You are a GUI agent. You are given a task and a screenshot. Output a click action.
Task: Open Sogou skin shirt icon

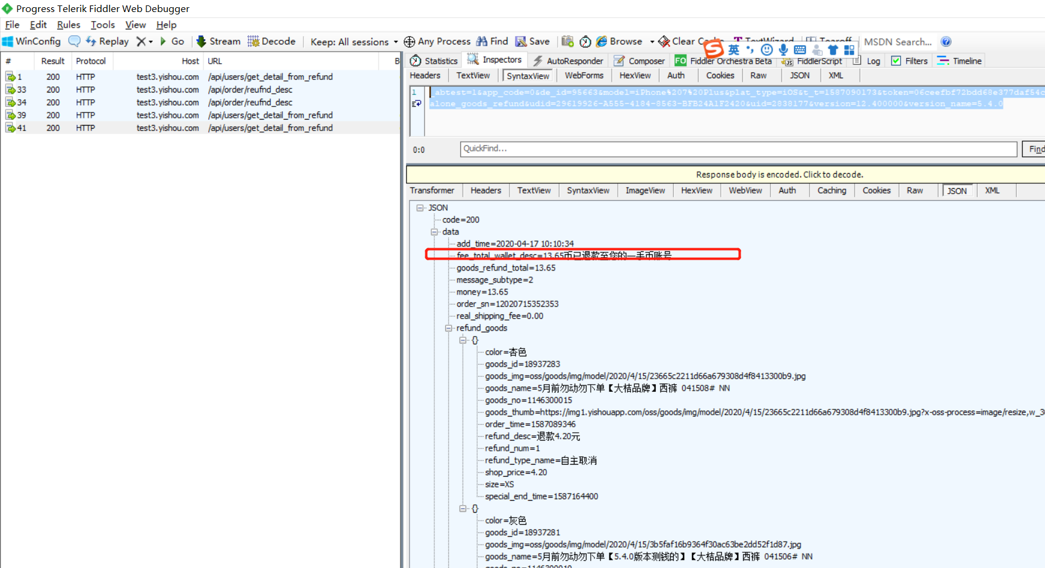point(833,50)
